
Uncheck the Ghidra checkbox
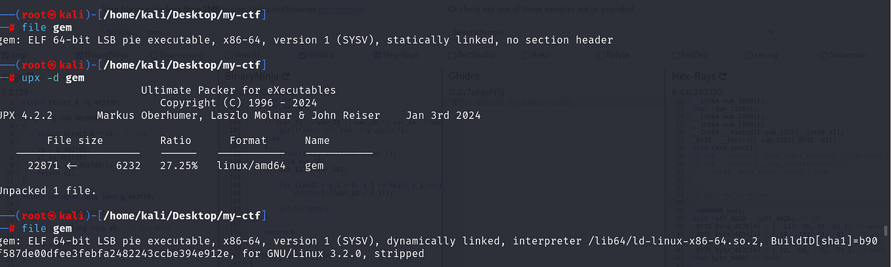[x=302, y=55]
